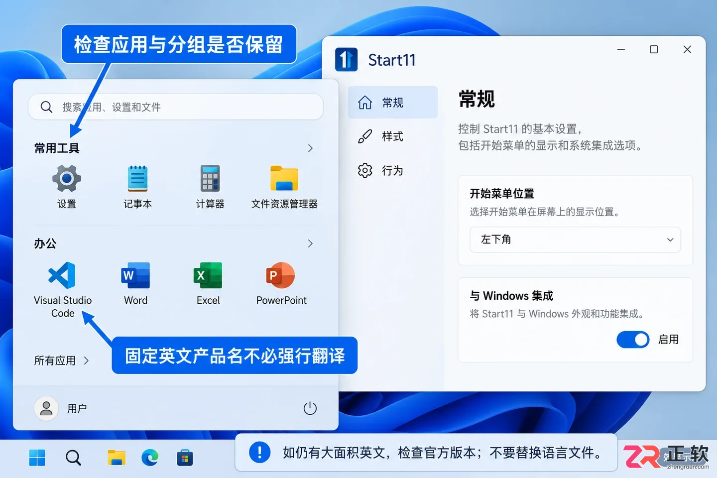Click the Windows Start button on taskbar
This screenshot has width=717, height=478.
[37, 458]
